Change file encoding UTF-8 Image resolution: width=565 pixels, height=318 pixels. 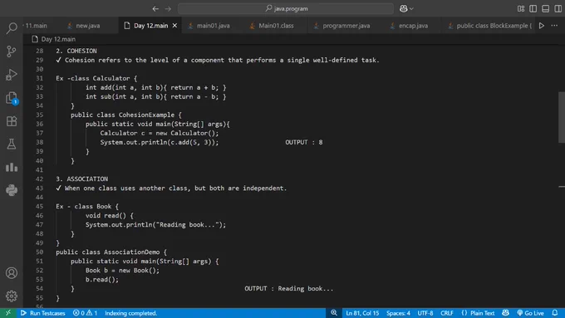tap(425, 313)
